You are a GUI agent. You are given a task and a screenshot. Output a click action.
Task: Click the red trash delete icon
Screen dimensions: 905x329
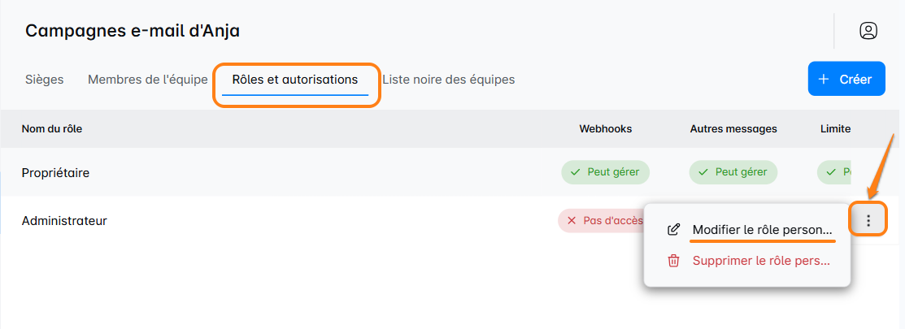(x=673, y=261)
